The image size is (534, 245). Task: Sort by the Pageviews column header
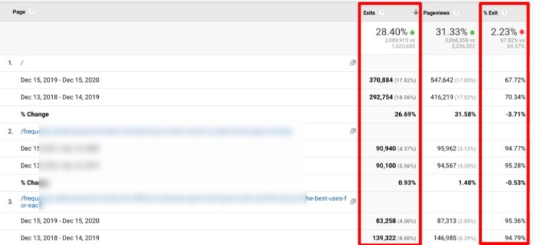pyautogui.click(x=437, y=13)
